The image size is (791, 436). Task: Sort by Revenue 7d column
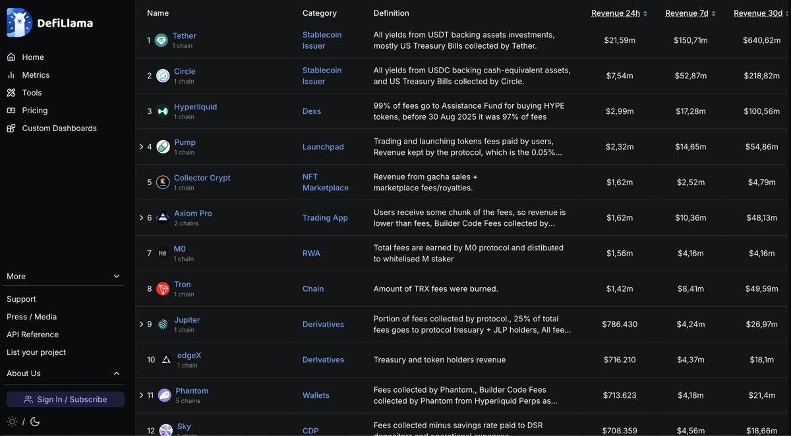(690, 13)
